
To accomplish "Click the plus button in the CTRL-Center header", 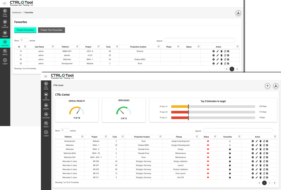I will point(268,86).
